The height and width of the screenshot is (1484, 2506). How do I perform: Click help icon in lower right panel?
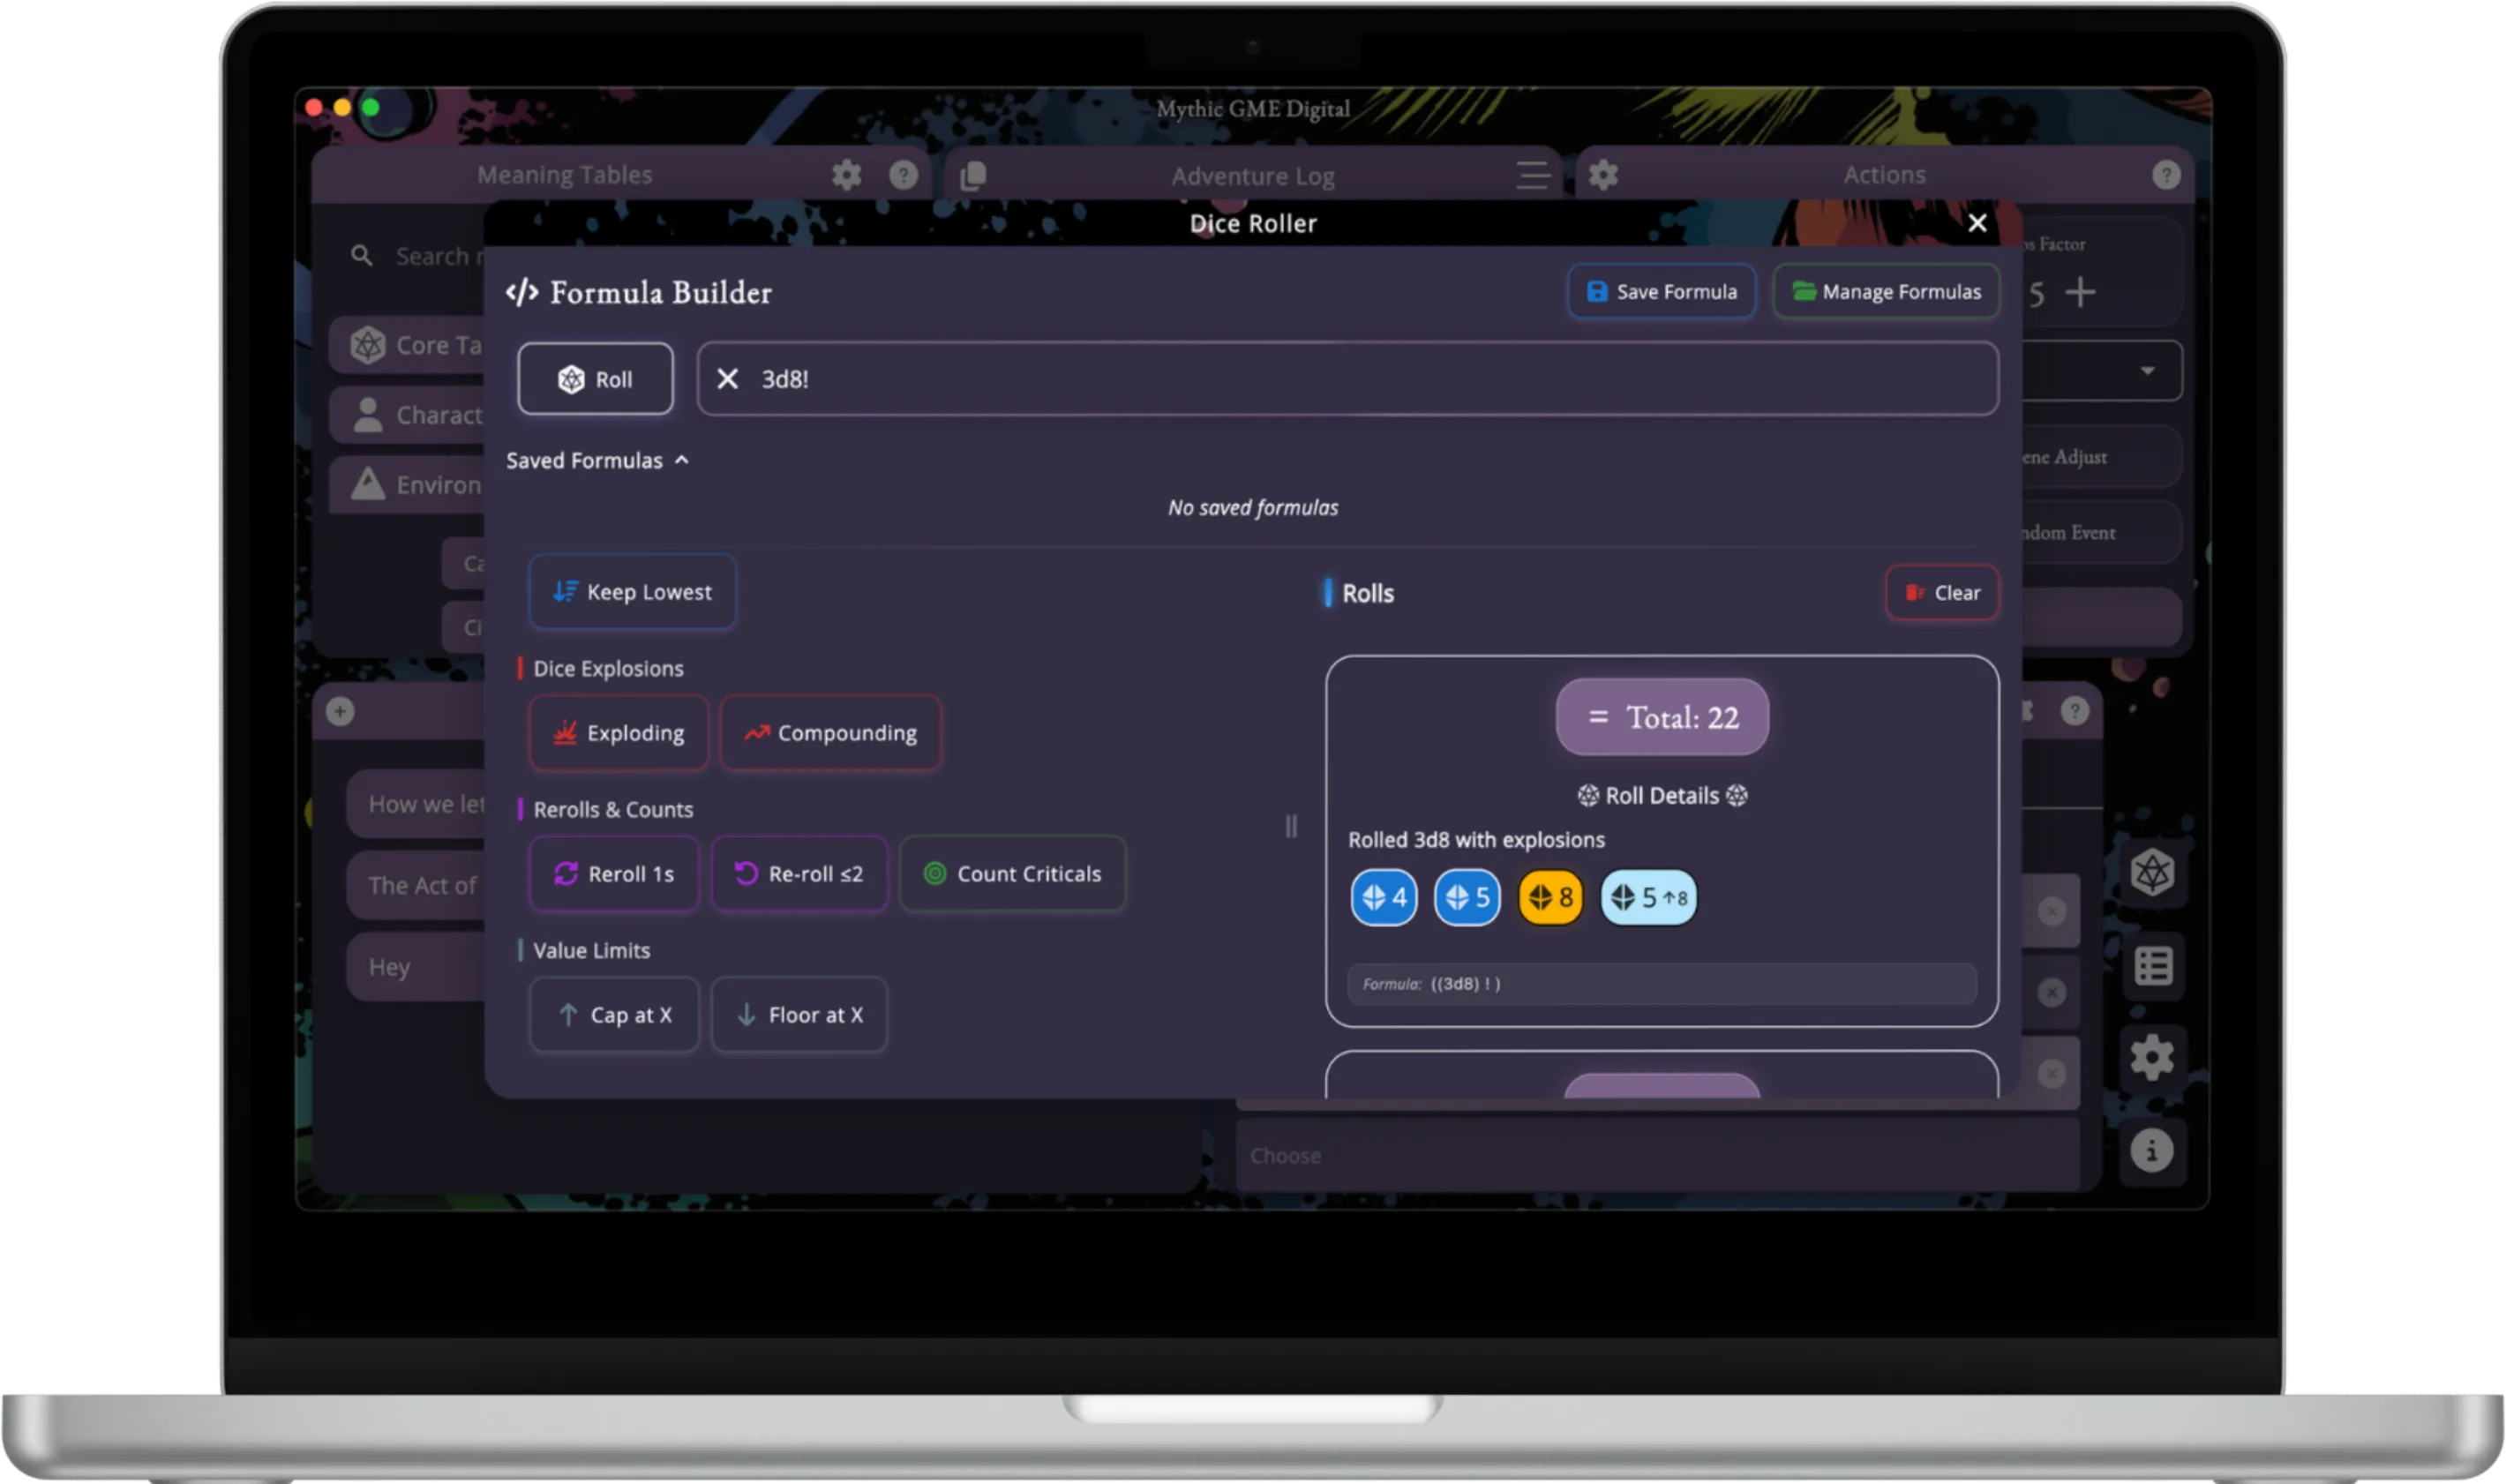2074,711
